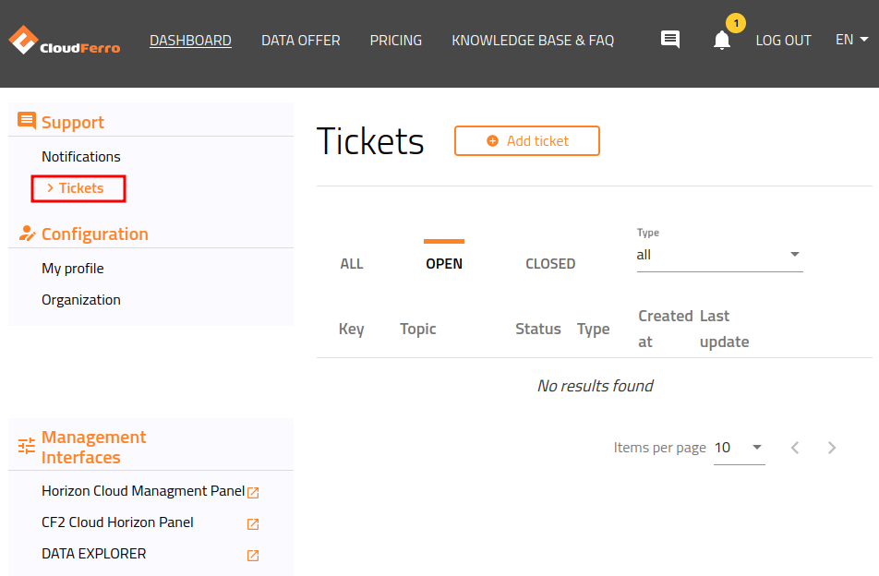The image size is (879, 576).
Task: Click LOG OUT in the header
Action: click(783, 40)
